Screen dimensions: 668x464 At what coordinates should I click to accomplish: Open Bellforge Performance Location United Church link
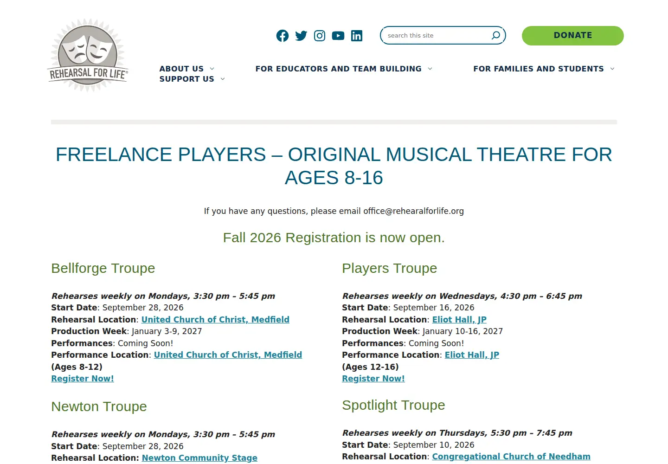coord(228,355)
